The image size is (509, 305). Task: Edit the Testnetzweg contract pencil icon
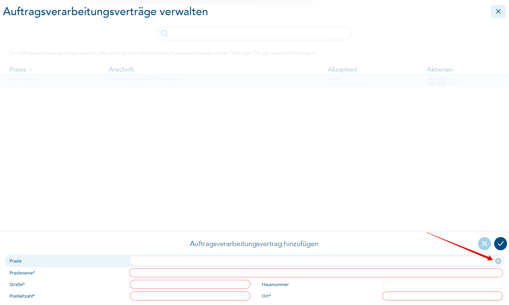click(442, 81)
